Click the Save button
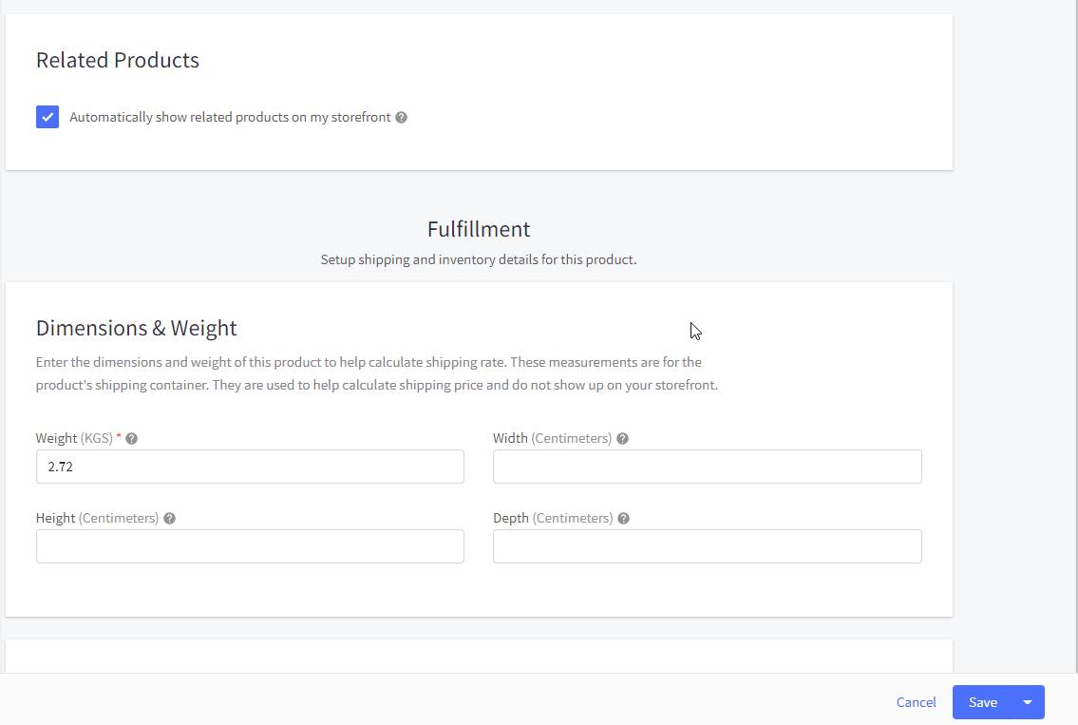 pyautogui.click(x=982, y=702)
